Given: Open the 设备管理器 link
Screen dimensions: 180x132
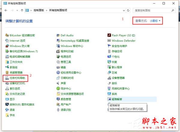Looking at the screenshot, I should pos(118,78).
